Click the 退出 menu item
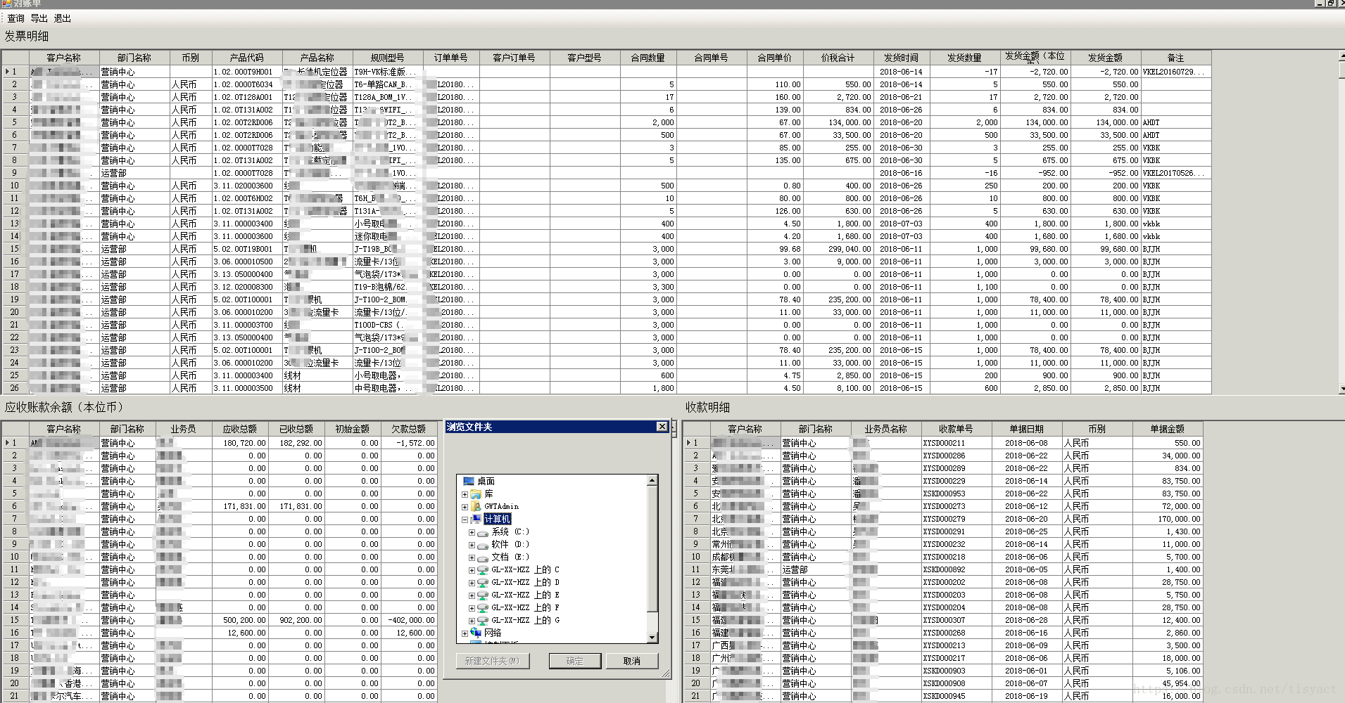Image resolution: width=1345 pixels, height=703 pixels. click(62, 18)
